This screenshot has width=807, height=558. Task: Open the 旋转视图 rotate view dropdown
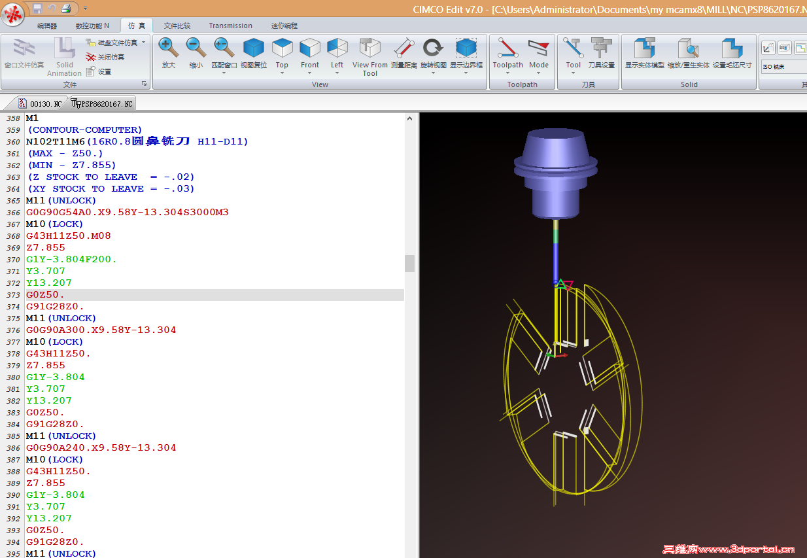pos(433,73)
